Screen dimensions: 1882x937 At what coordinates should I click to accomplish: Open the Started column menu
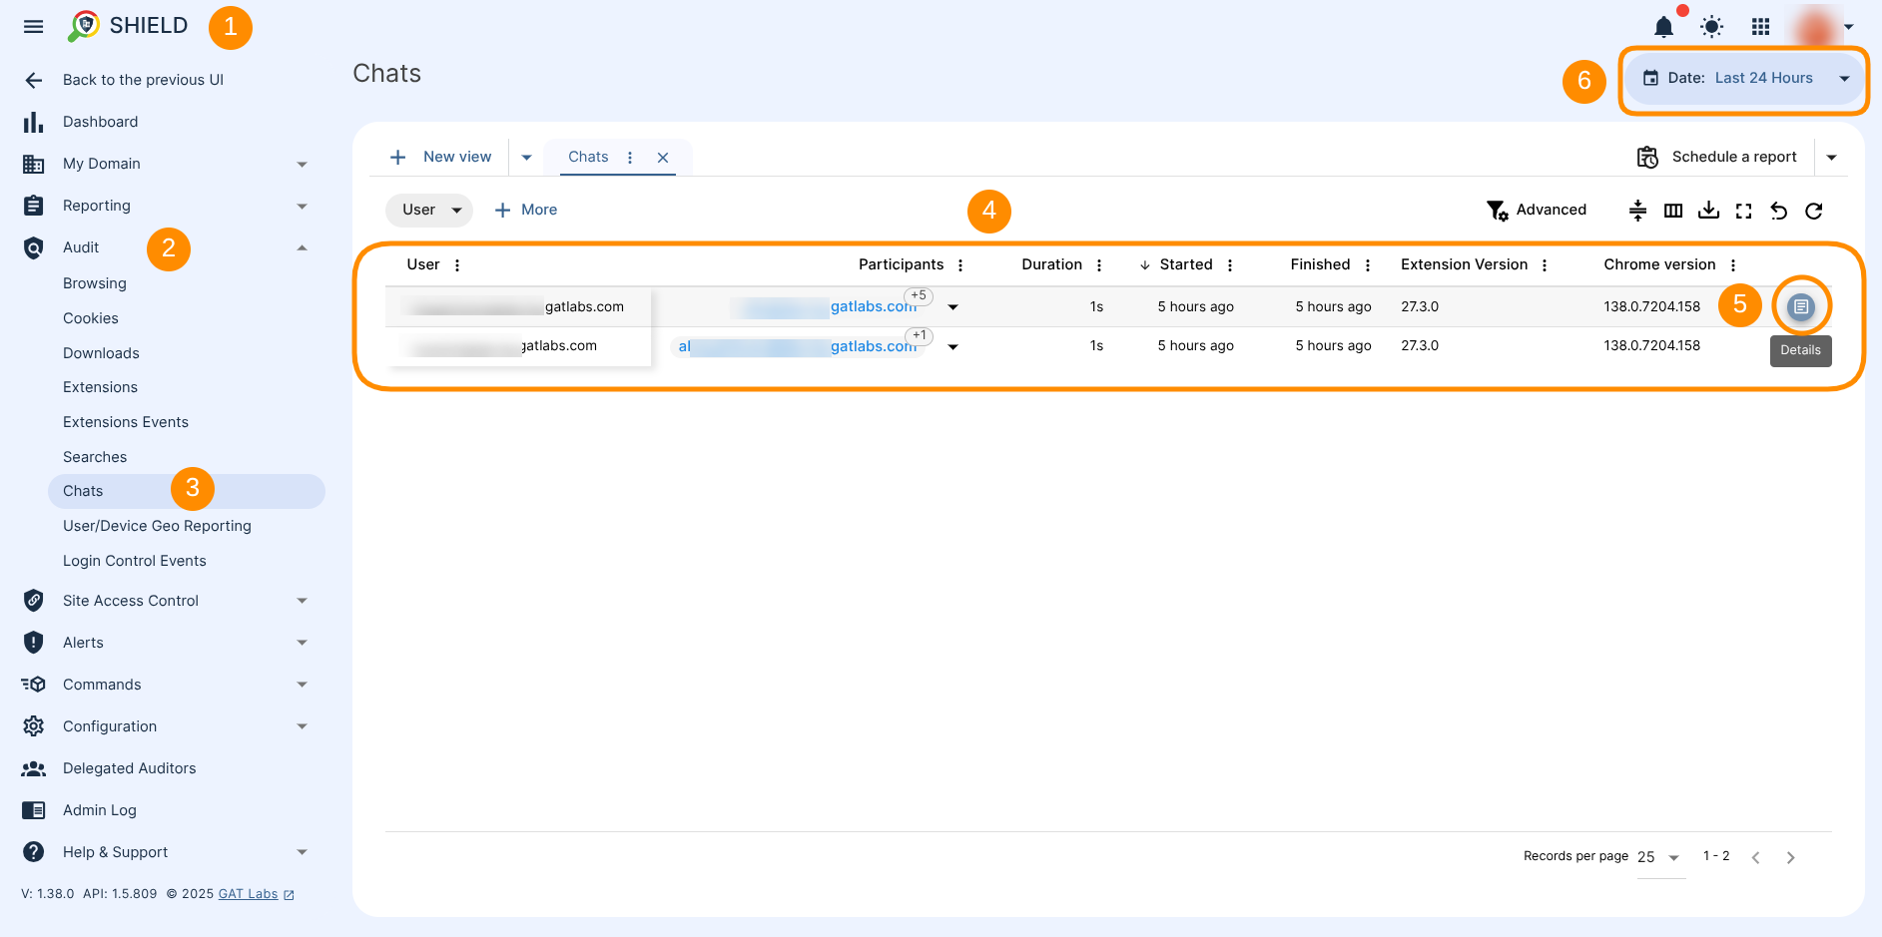coord(1230,265)
